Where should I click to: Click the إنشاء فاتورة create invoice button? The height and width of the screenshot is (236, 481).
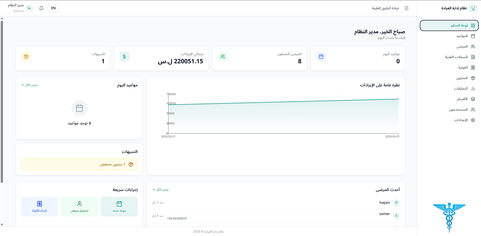click(x=39, y=207)
